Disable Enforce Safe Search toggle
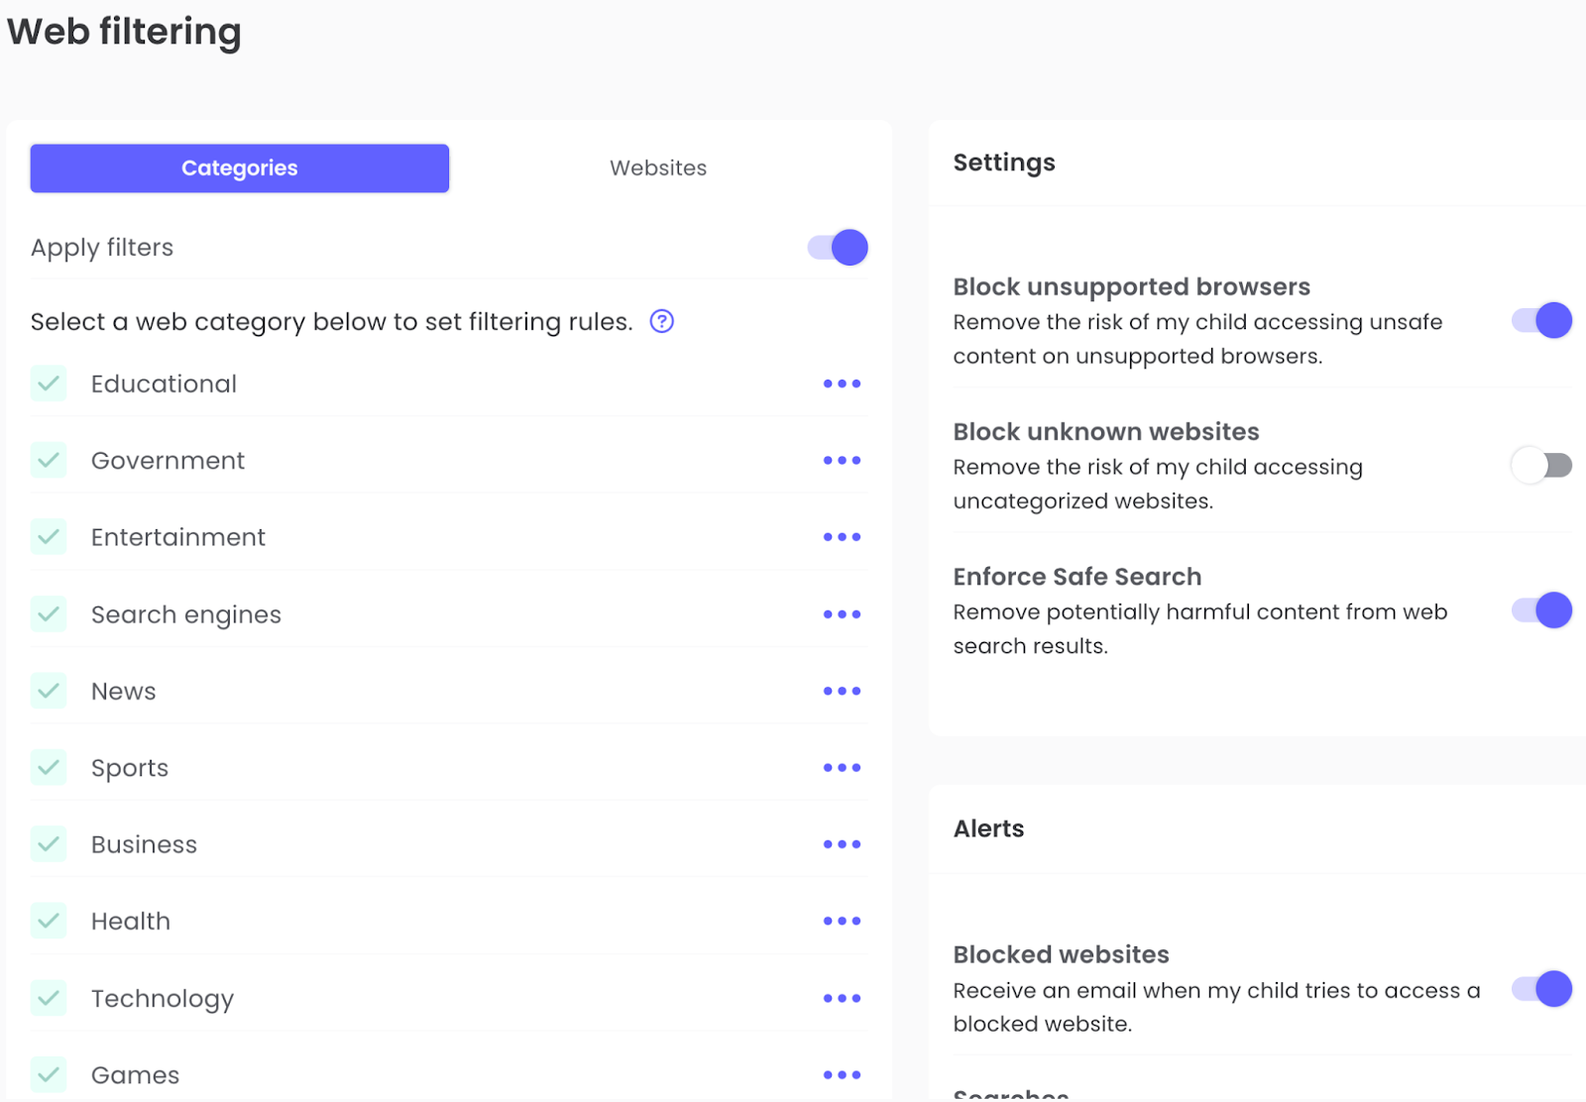 point(1541,609)
